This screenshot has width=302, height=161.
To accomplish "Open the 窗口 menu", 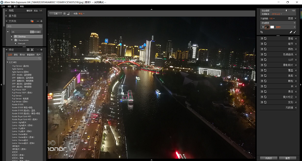I will click(x=16, y=6).
